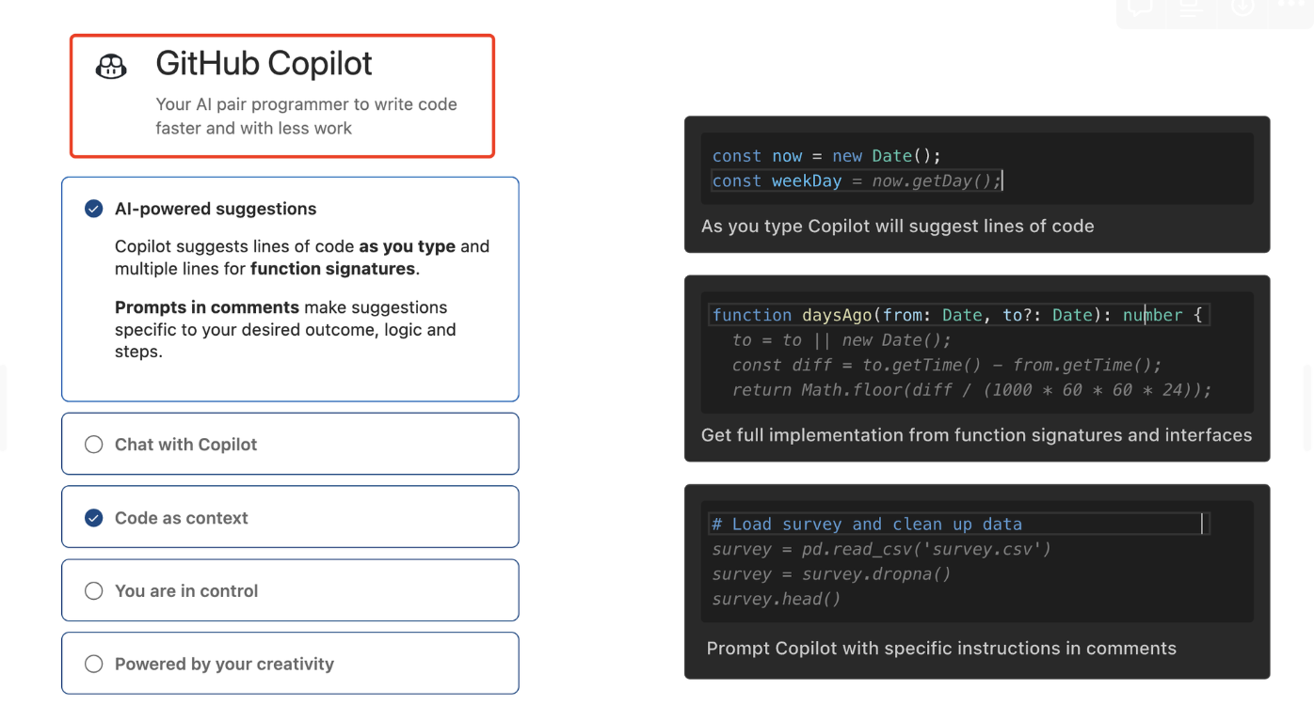The height and width of the screenshot is (705, 1314).
Task: Expand the You are in control section
Action: (x=290, y=590)
